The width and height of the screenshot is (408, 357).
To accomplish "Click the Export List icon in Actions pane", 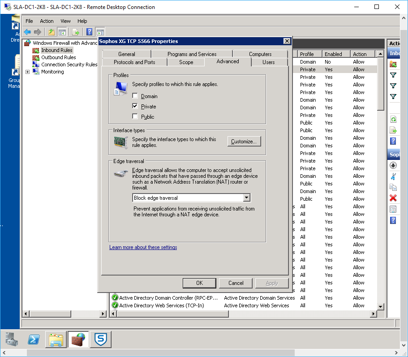I will tap(393, 130).
